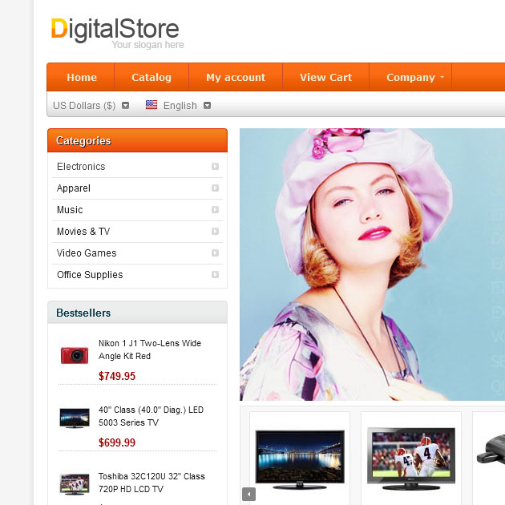Click the Bestsellers panel header
This screenshot has width=505, height=505.
[137, 313]
